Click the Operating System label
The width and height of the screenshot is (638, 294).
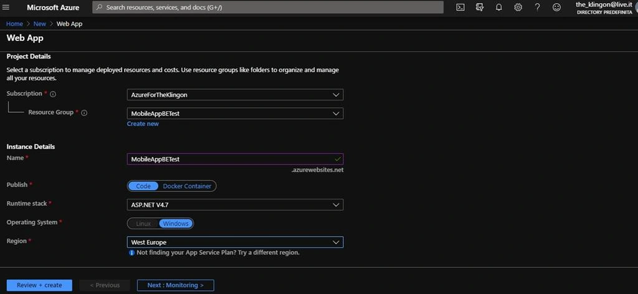[x=32, y=222]
